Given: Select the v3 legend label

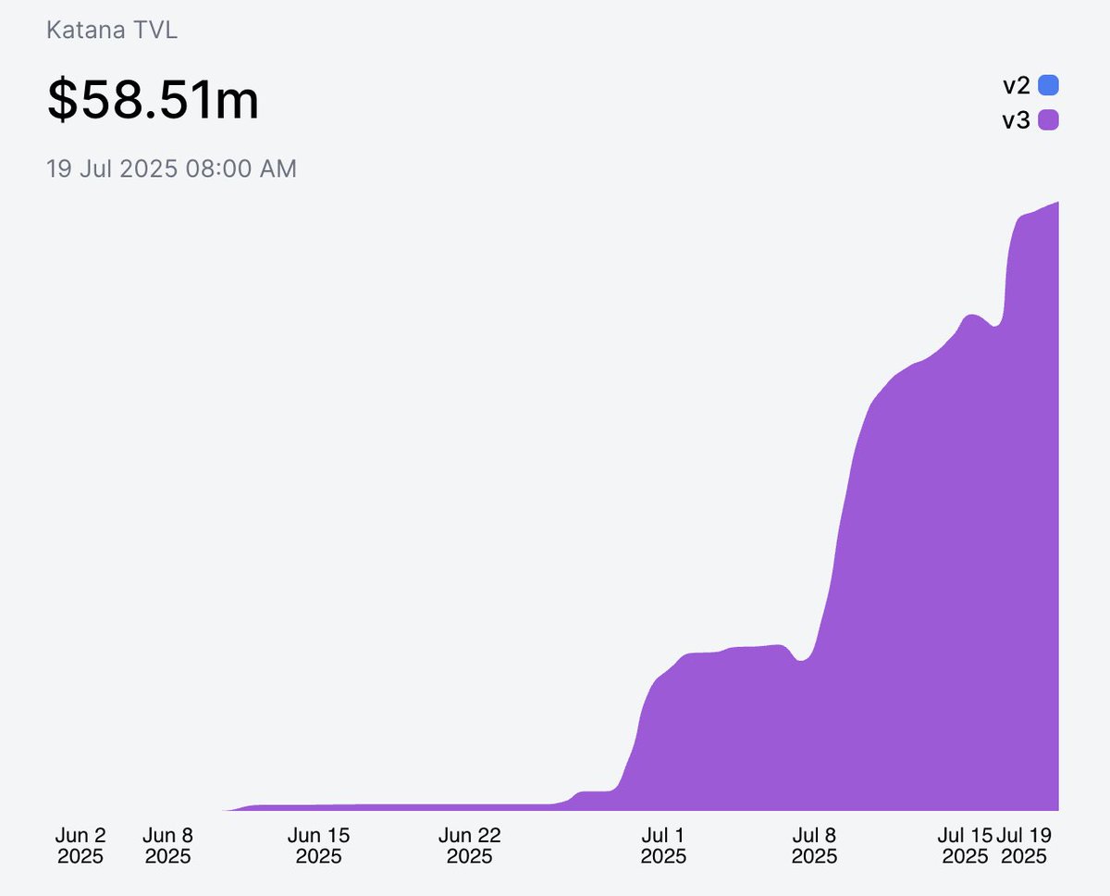Looking at the screenshot, I should tap(1017, 119).
